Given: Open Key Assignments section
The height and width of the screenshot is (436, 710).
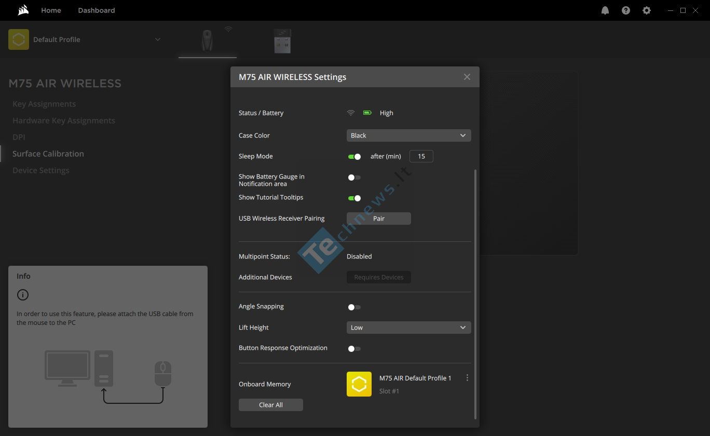Looking at the screenshot, I should point(44,104).
